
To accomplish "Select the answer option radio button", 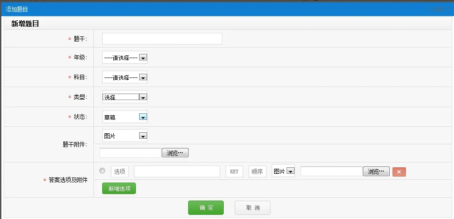I will tap(102, 171).
